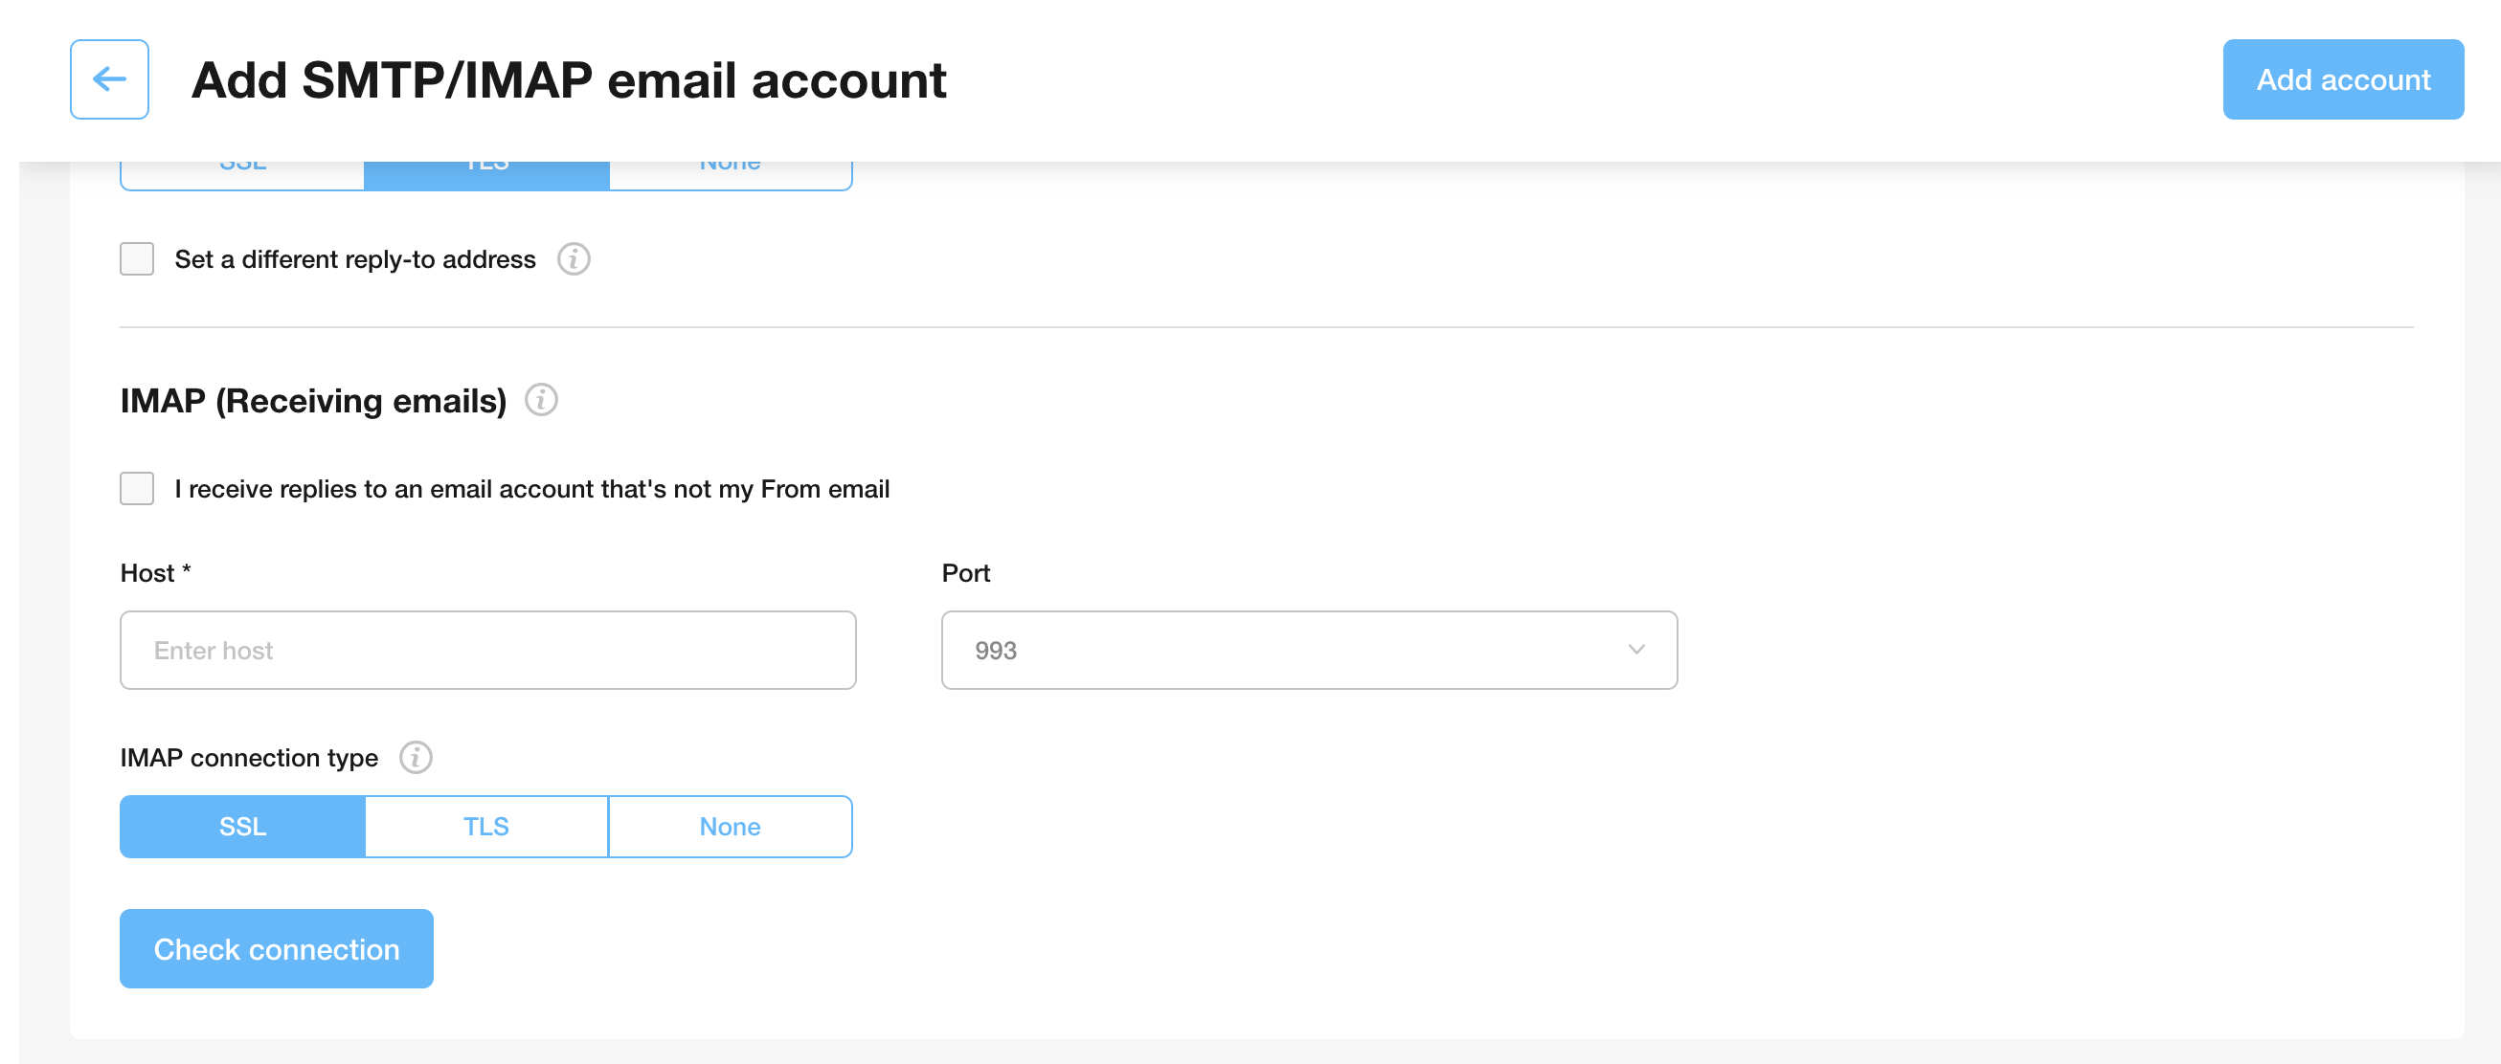This screenshot has height=1064, width=2501.
Task: Show info for IMAP (Receiving emails) heading
Action: click(x=541, y=400)
